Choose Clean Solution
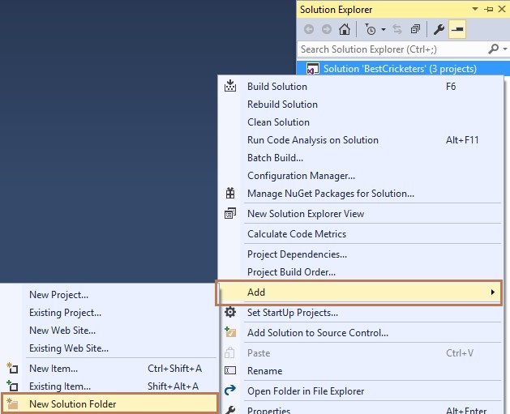Image resolution: width=510 pixels, height=414 pixels. click(x=361, y=122)
